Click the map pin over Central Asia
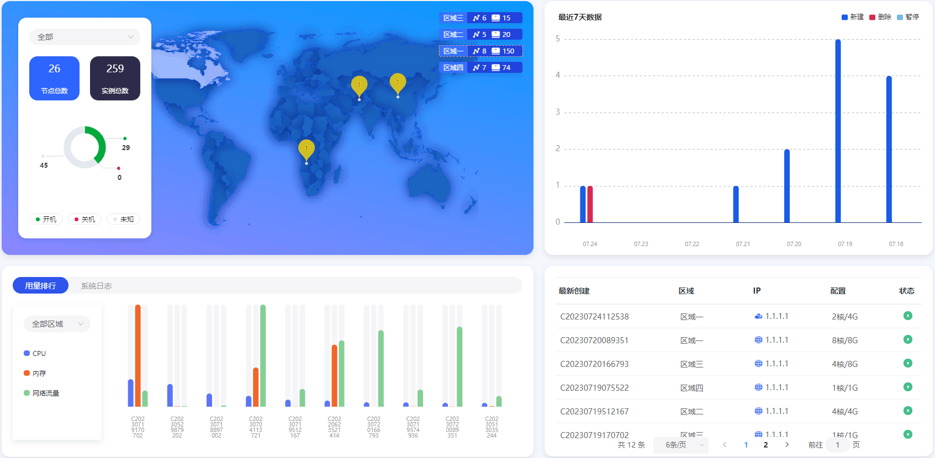The image size is (935, 458). tap(359, 86)
